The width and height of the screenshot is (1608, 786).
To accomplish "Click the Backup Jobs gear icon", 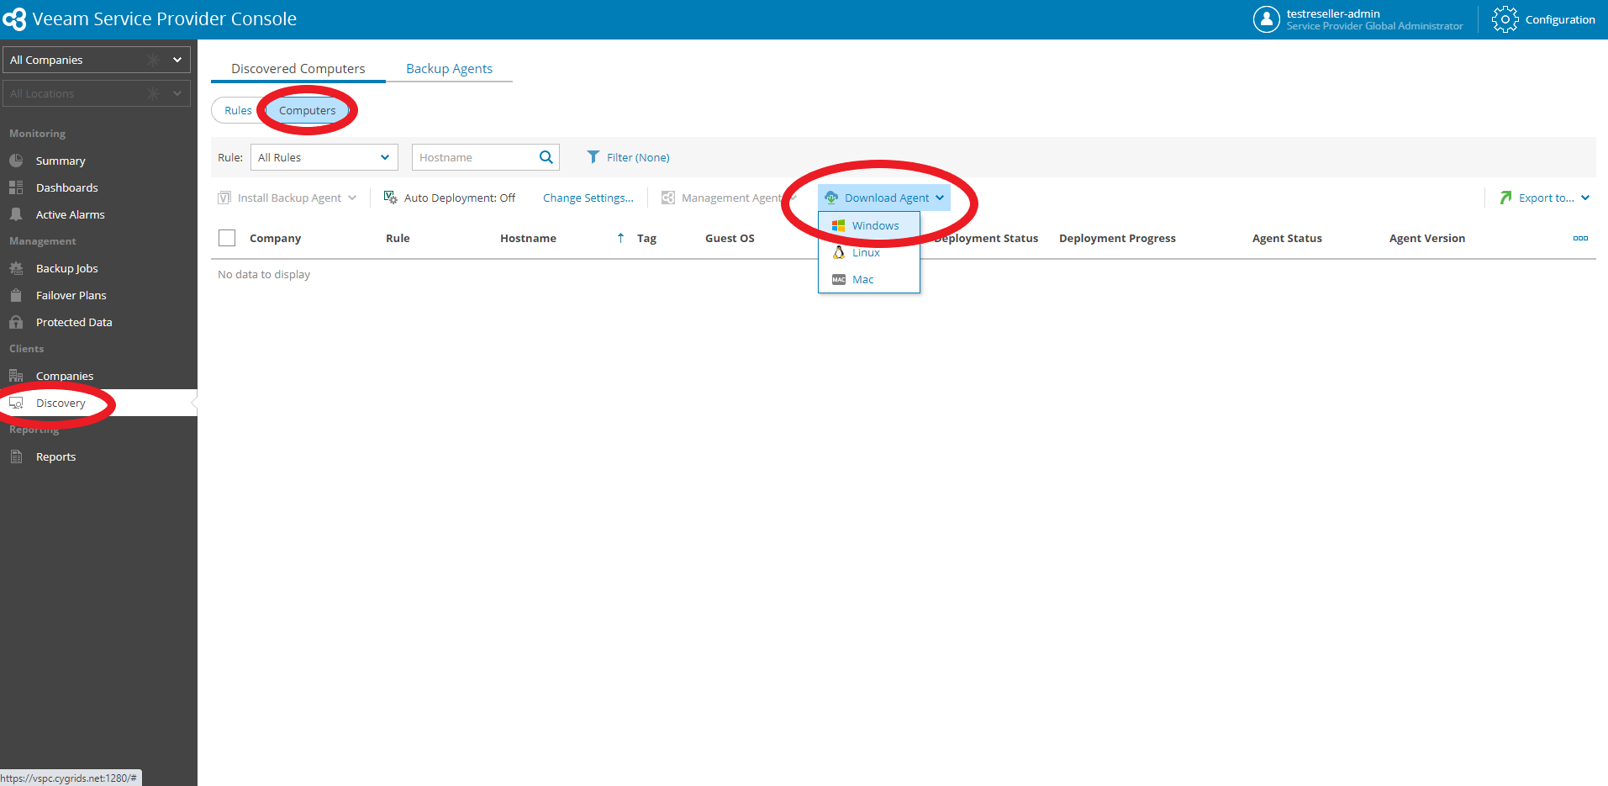I will tap(16, 268).
